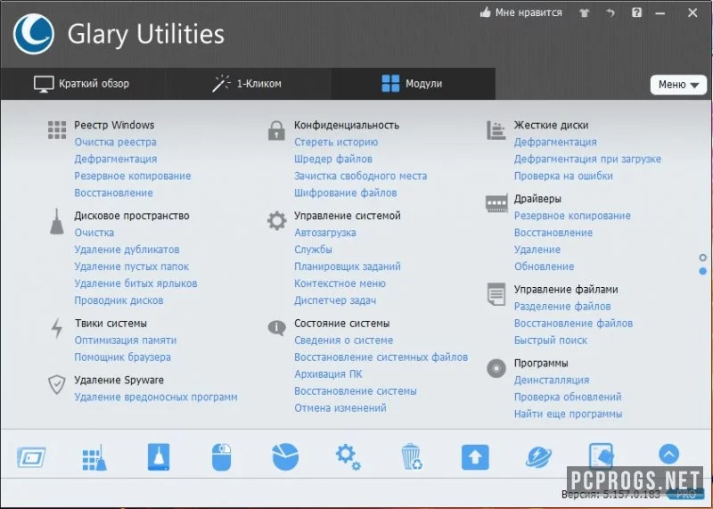The image size is (713, 509).
Task: Switch to the 'Краткий обзор' tab
Action: coord(82,84)
